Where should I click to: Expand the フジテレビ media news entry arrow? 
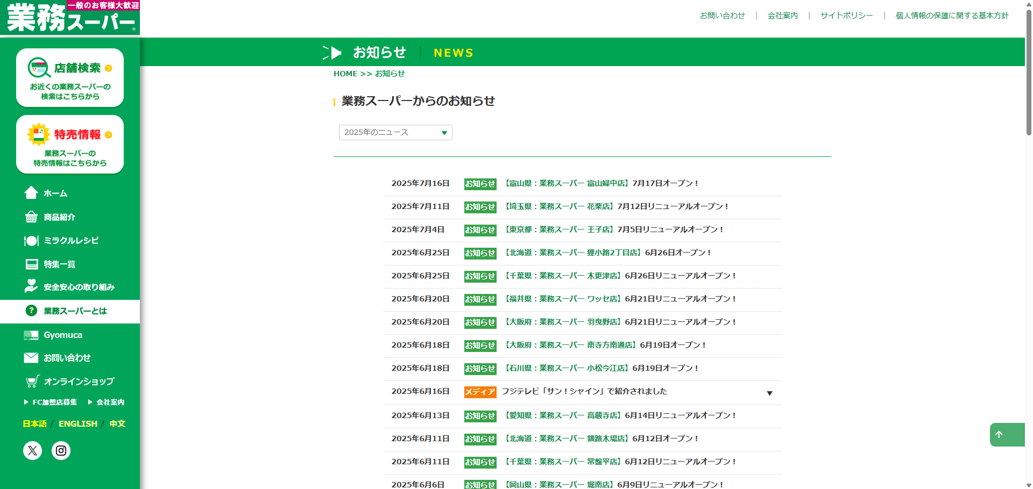(769, 393)
